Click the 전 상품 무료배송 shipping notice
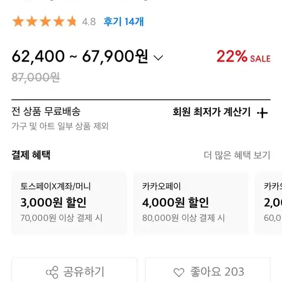This screenshot has width=282, height=282. click(46, 111)
